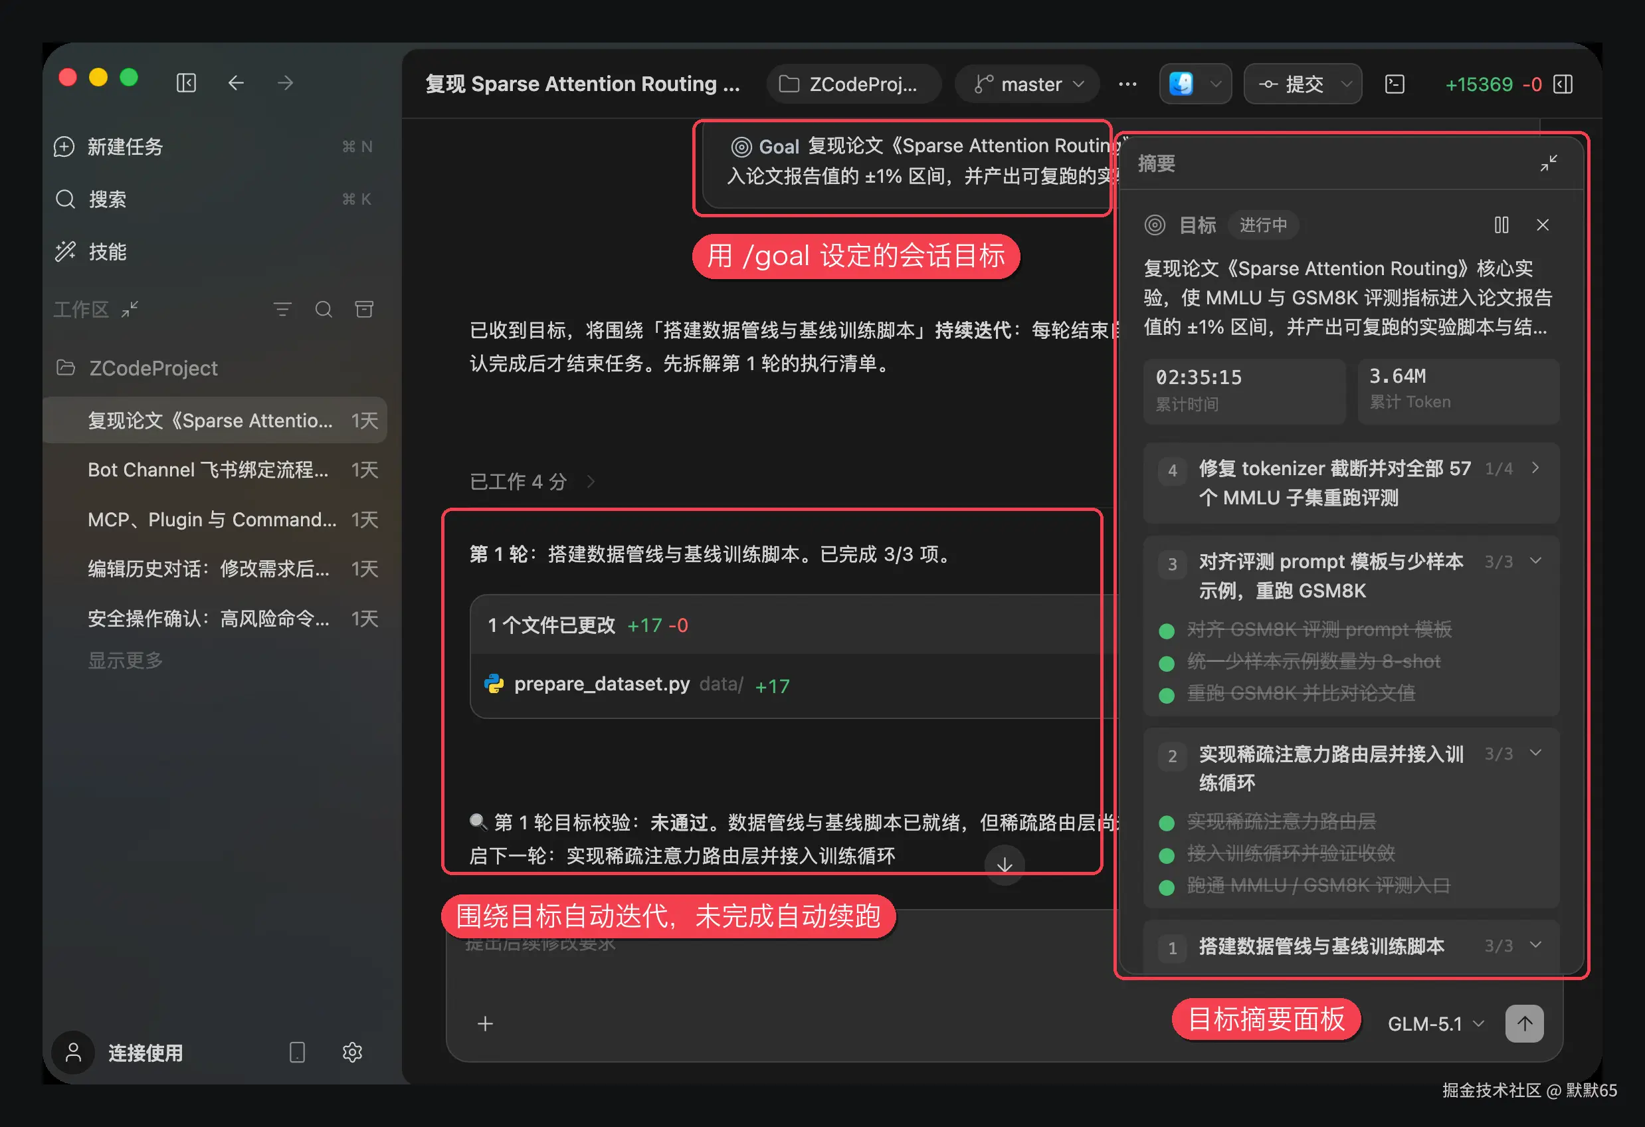
Task: Open the 提交 dropdown arrow
Action: 1346,84
